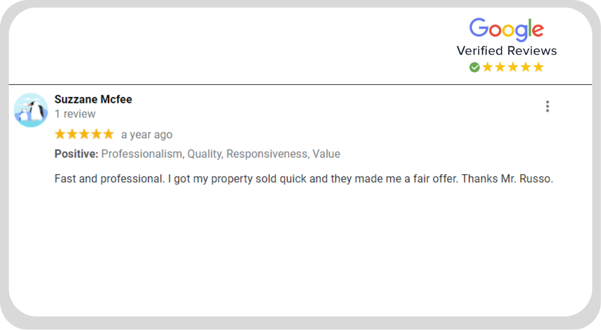Screen dimensions: 601x330
Task: Click first gold star under Verified Reviews
Action: (487, 68)
